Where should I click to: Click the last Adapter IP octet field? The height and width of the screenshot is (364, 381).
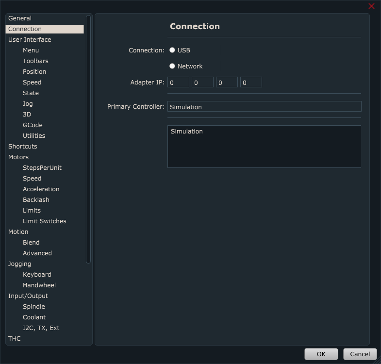tap(251, 83)
